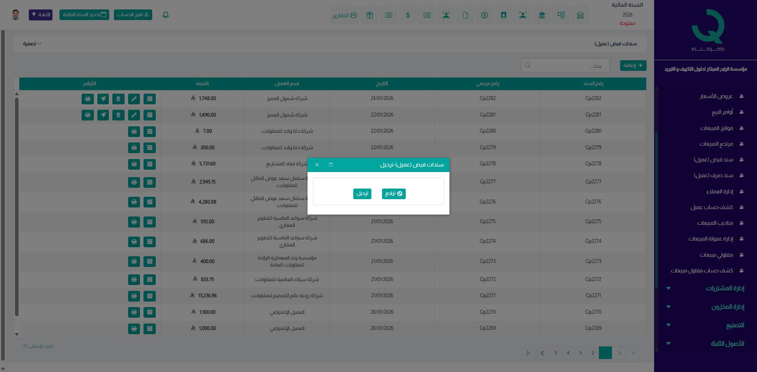Open the grid details icon for Cp2270
Screen dimensions: 757x372
149,312
